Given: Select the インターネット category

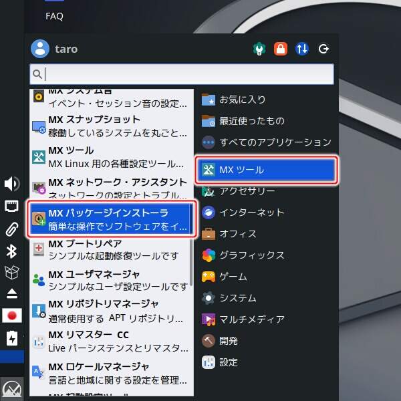Looking at the screenshot, I should point(251,213).
